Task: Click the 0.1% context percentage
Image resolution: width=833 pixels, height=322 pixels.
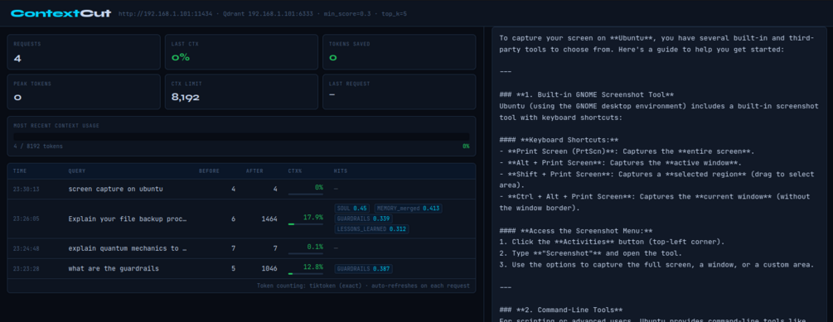Action: click(x=315, y=247)
